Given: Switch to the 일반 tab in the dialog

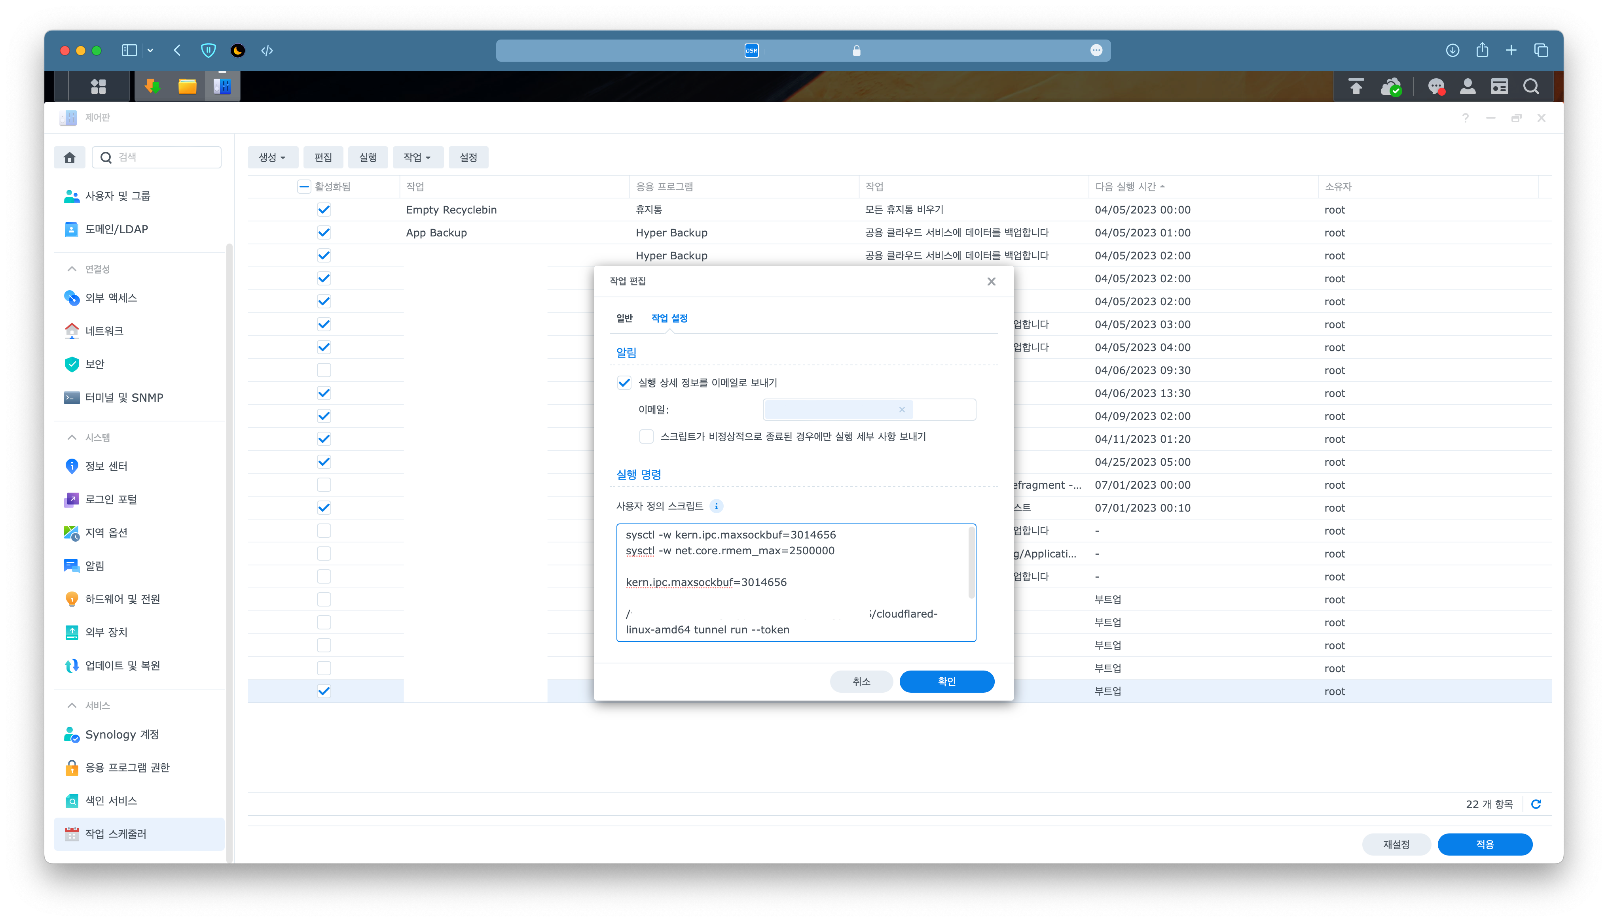Looking at the screenshot, I should tap(624, 318).
